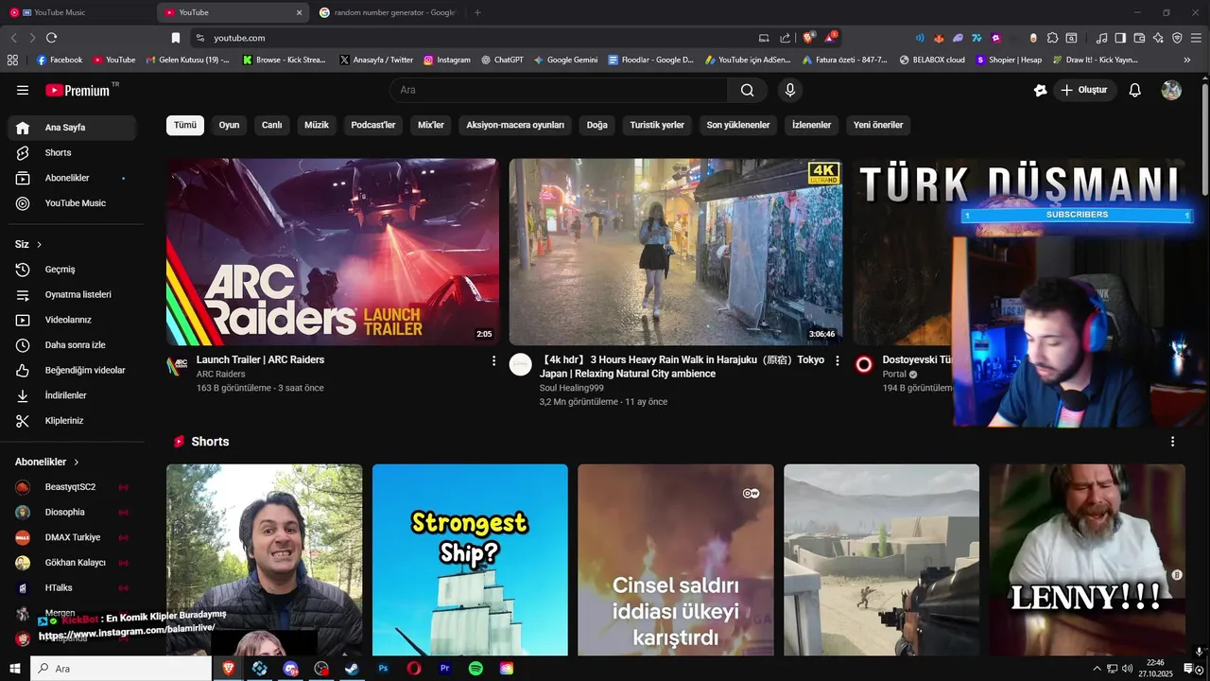
Task: Click Brave Rewards triangle icon
Action: click(830, 38)
